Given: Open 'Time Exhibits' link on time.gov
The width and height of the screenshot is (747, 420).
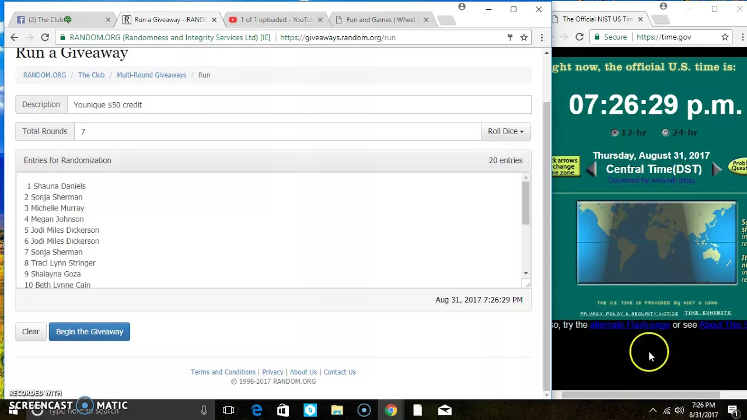Looking at the screenshot, I should (707, 313).
